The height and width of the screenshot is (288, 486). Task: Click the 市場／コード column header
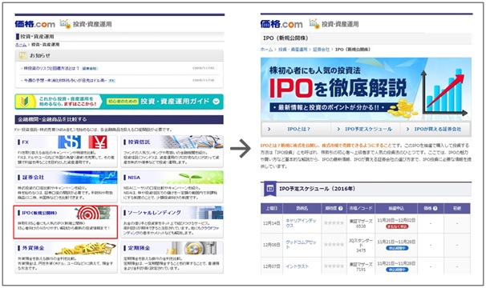click(x=361, y=209)
